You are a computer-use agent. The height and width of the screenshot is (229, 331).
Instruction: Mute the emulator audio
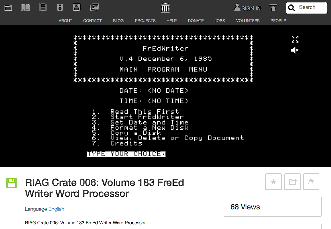click(294, 50)
